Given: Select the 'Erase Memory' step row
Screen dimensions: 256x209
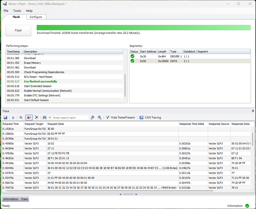Looking at the screenshot, I should (x=65, y=63).
